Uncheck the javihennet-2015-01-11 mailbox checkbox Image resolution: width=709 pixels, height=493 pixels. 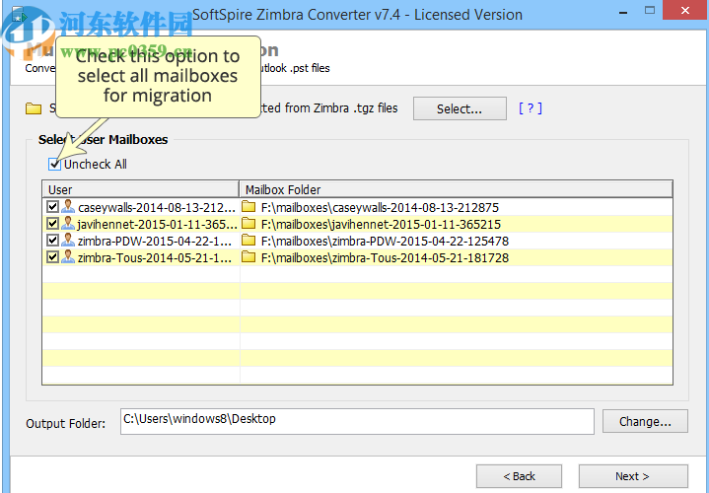coord(52,224)
